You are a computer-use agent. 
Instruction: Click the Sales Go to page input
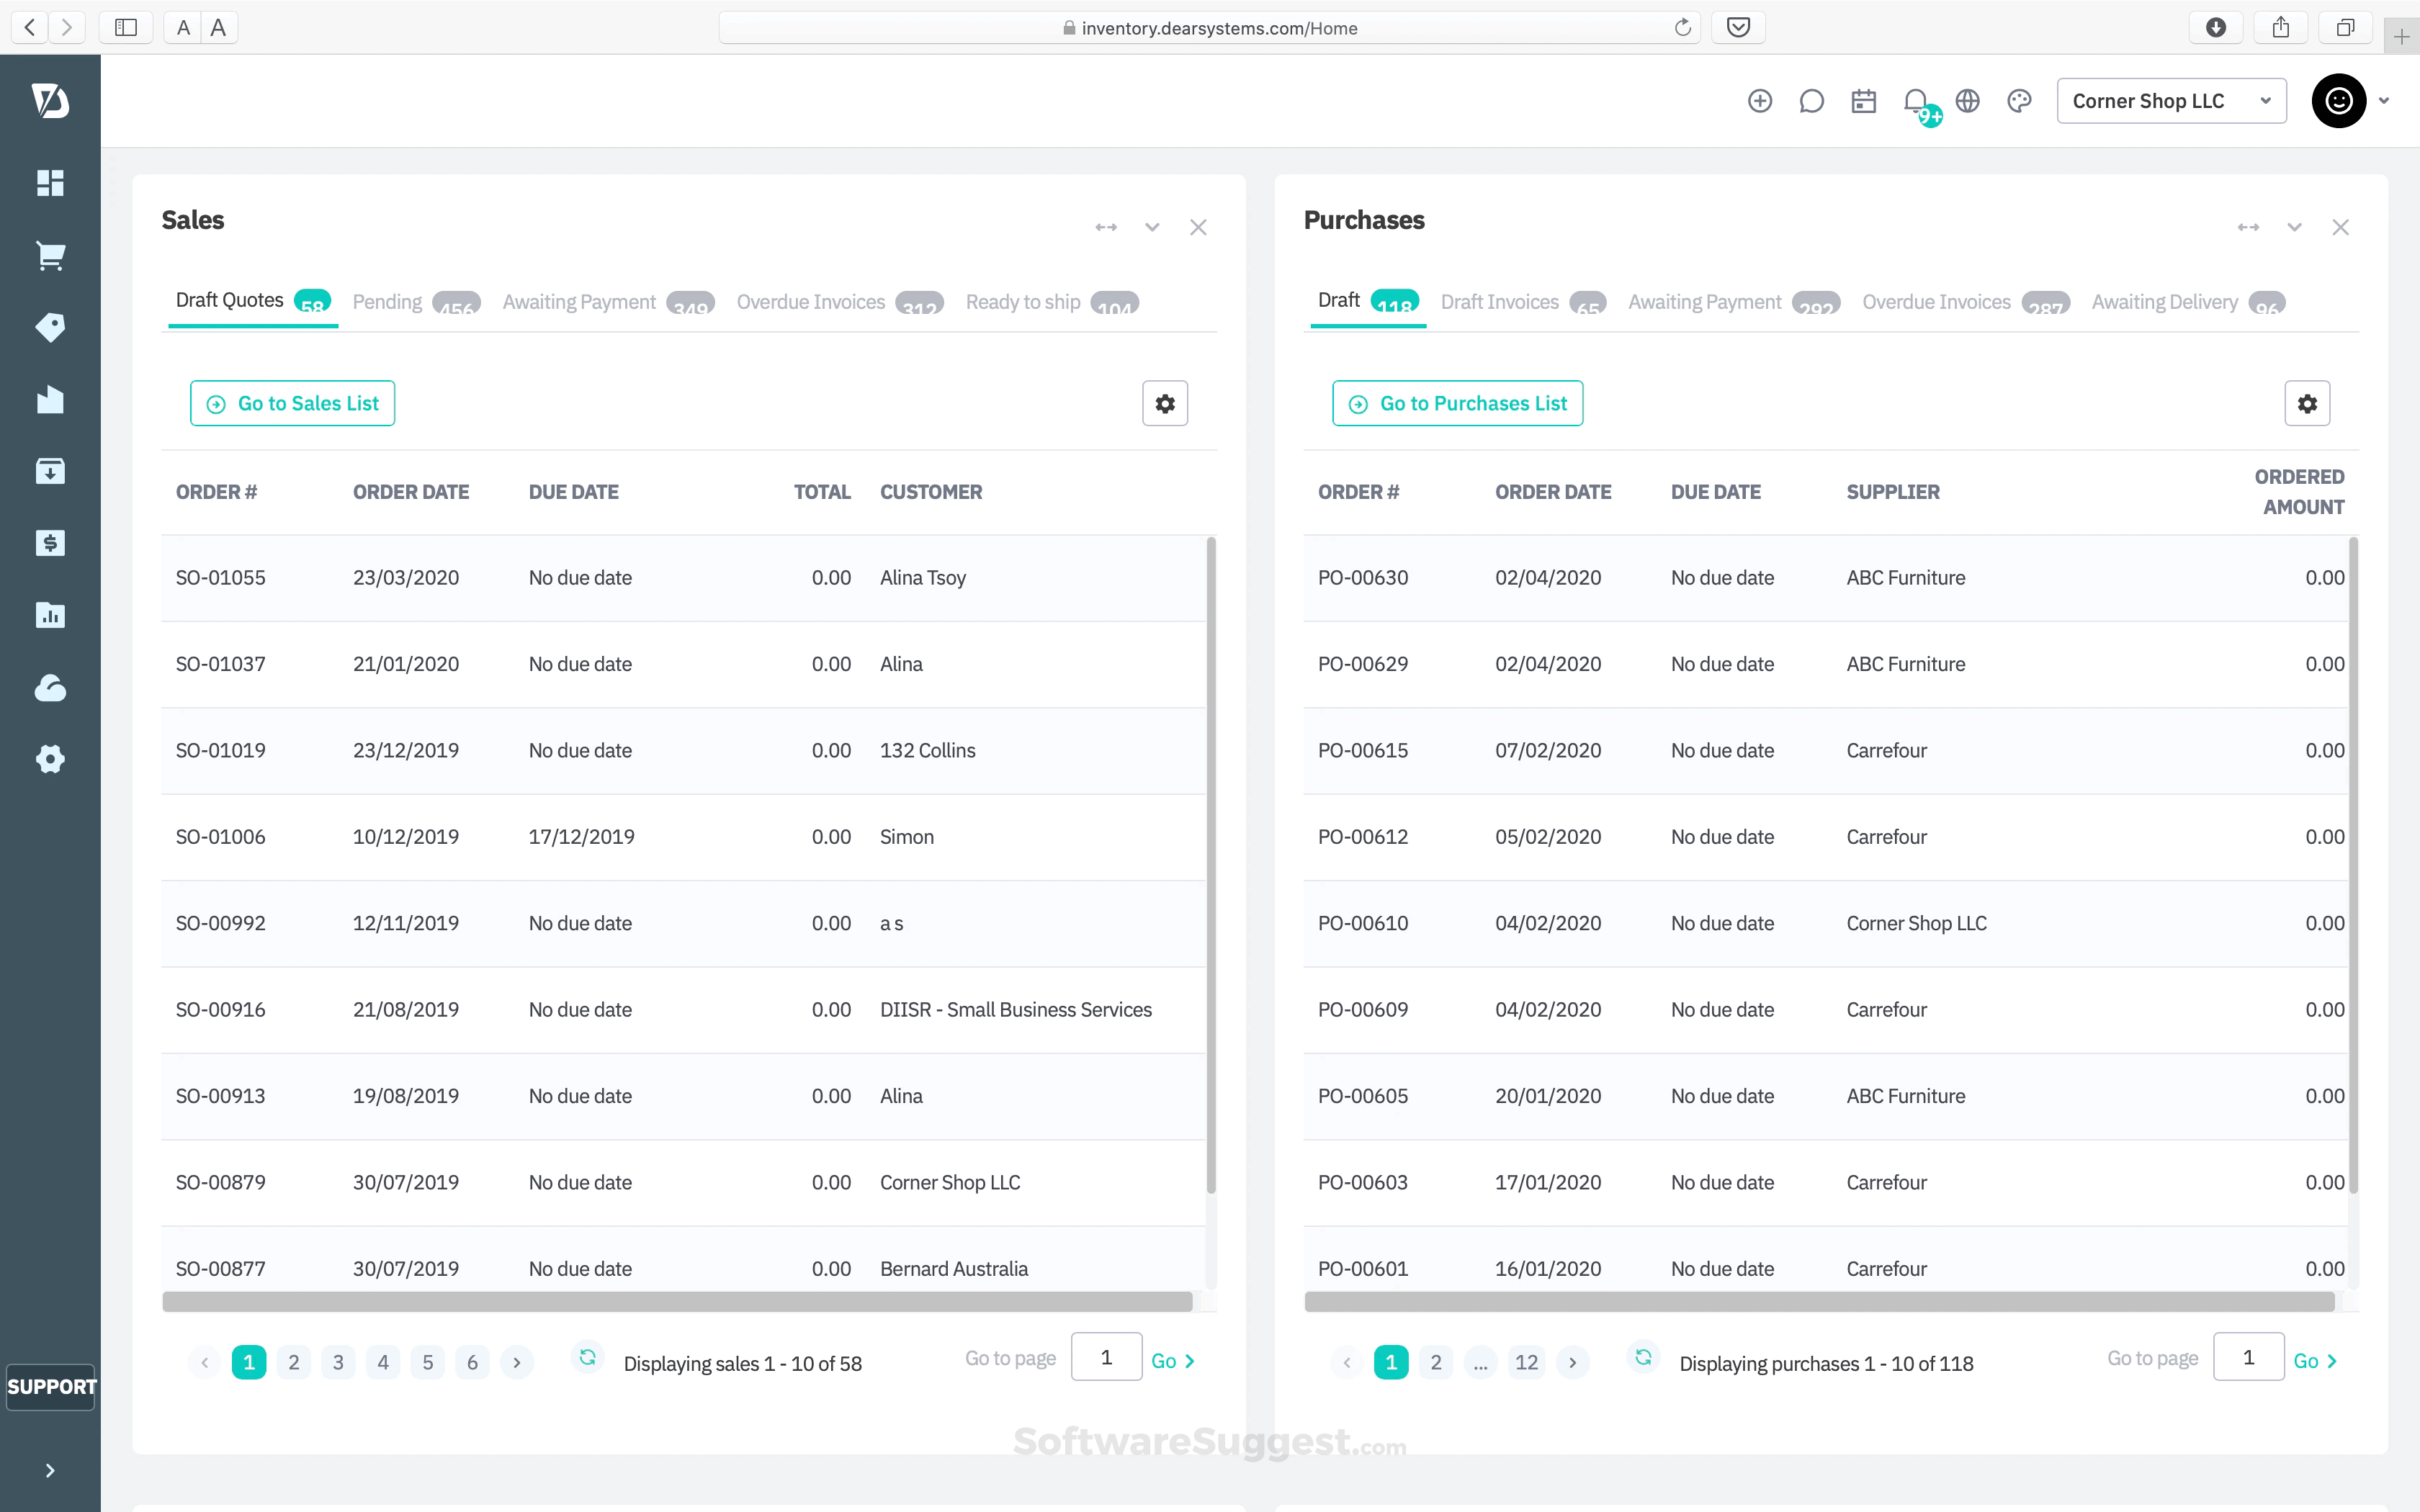point(1106,1357)
